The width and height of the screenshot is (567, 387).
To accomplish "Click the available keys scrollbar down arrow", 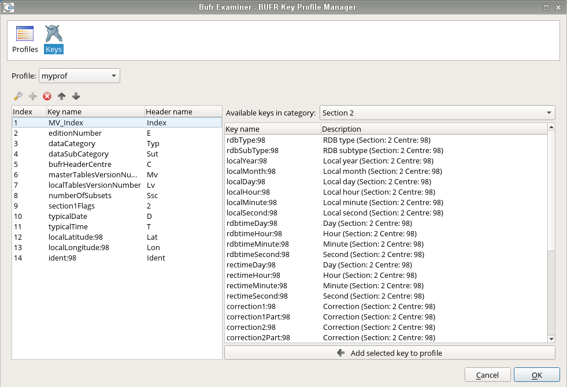I will pos(551,339).
